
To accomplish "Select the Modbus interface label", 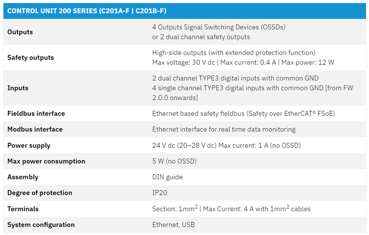I will (x=35, y=129).
